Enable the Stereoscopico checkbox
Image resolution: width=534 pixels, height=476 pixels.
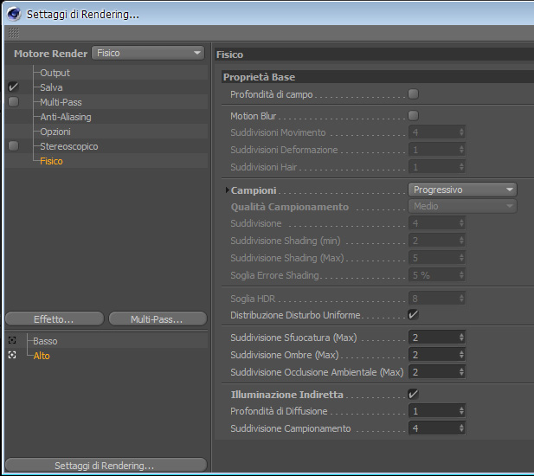pyautogui.click(x=13, y=146)
